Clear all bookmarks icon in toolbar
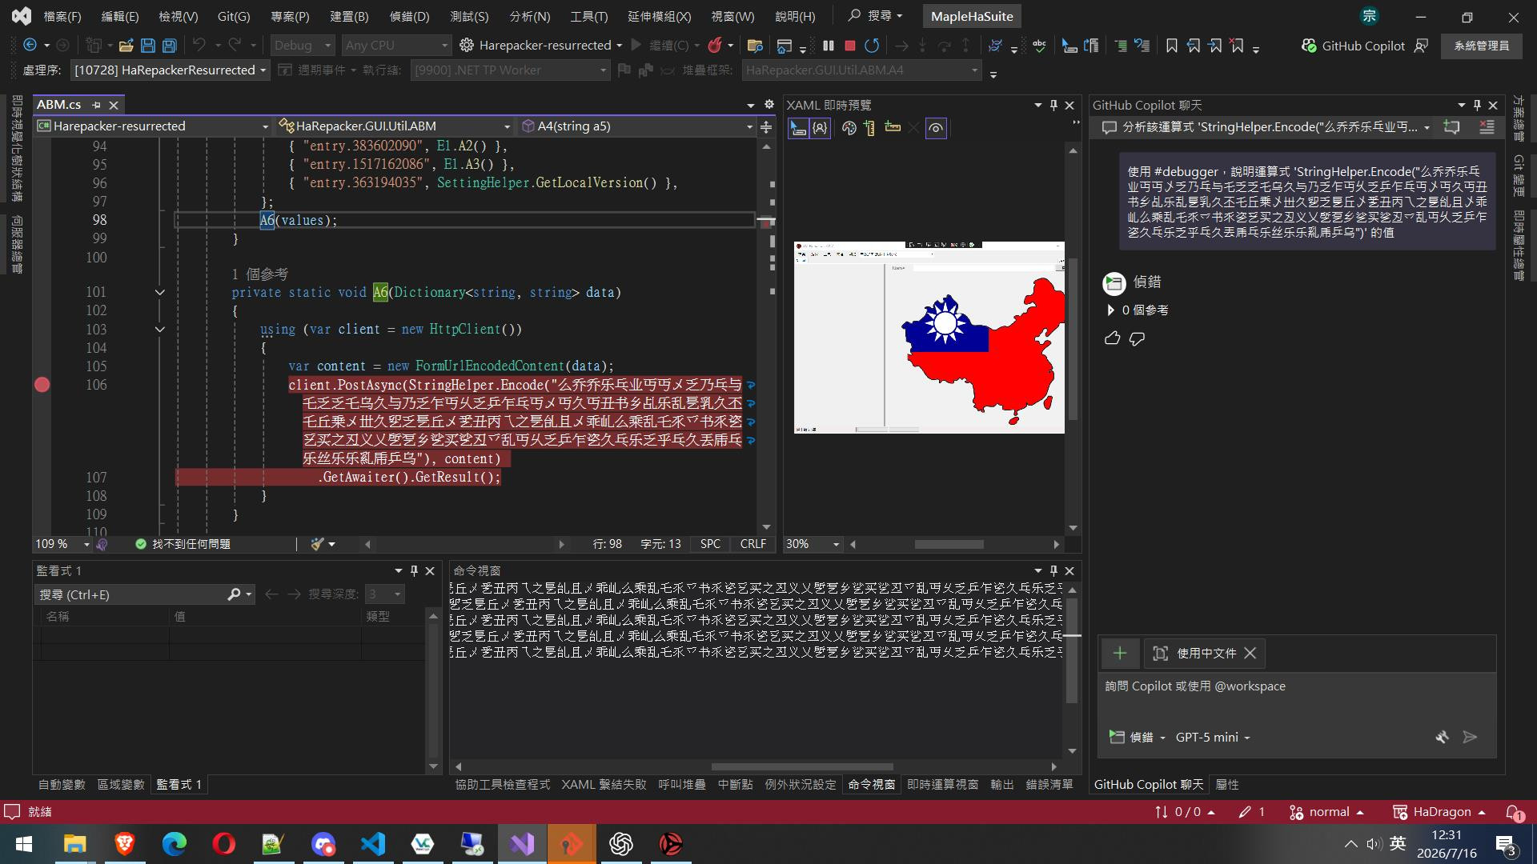 point(1237,46)
